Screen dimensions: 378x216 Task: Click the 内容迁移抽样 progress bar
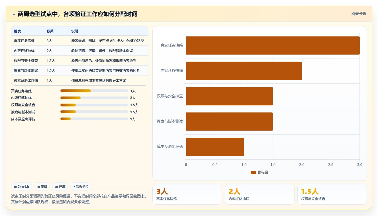tap(94, 98)
